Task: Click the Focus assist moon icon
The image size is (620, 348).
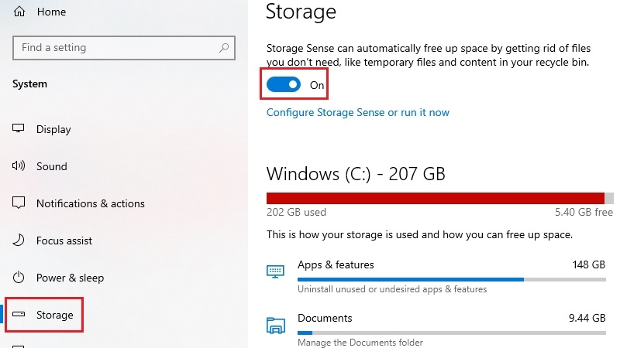Action: tap(18, 240)
